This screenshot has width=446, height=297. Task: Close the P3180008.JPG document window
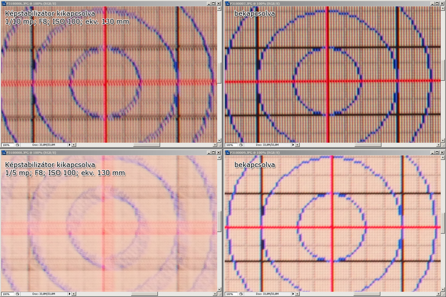pos(219,153)
